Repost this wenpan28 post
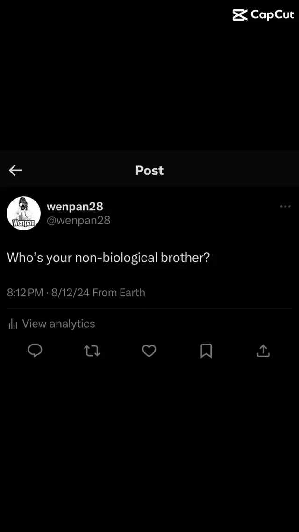The image size is (299, 532). 92,351
